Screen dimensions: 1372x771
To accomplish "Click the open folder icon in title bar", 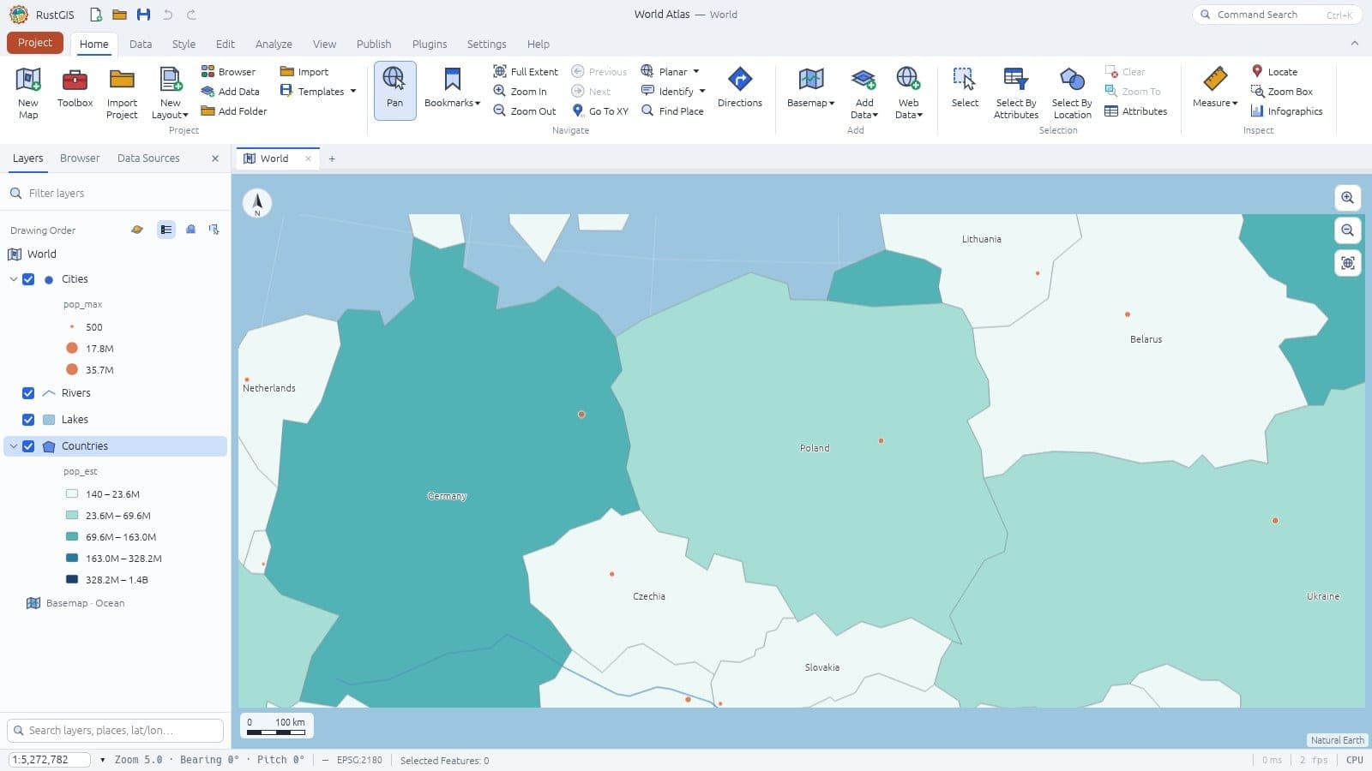I will [x=119, y=15].
